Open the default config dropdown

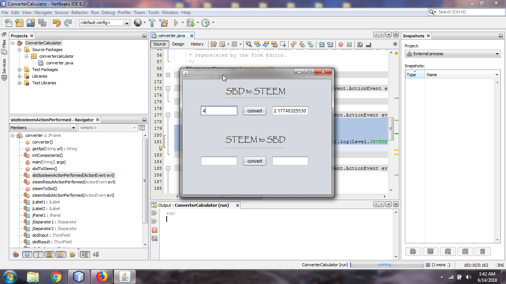[104, 23]
